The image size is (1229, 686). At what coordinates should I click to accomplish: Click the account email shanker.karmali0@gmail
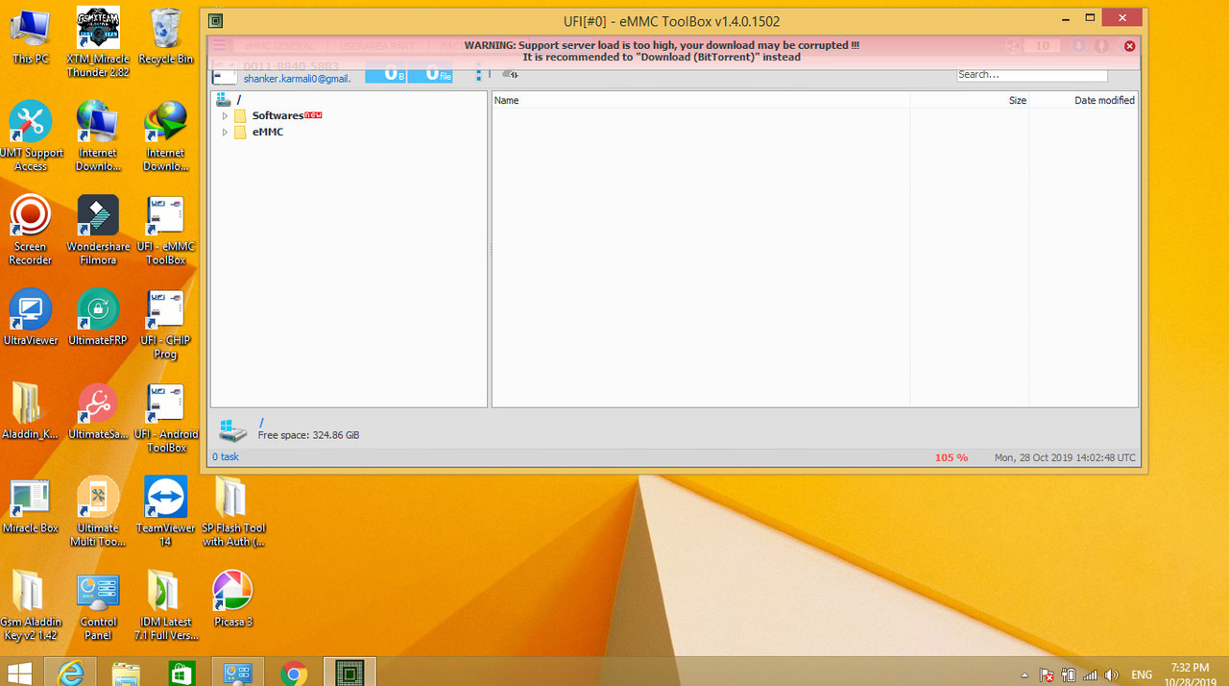click(x=296, y=79)
